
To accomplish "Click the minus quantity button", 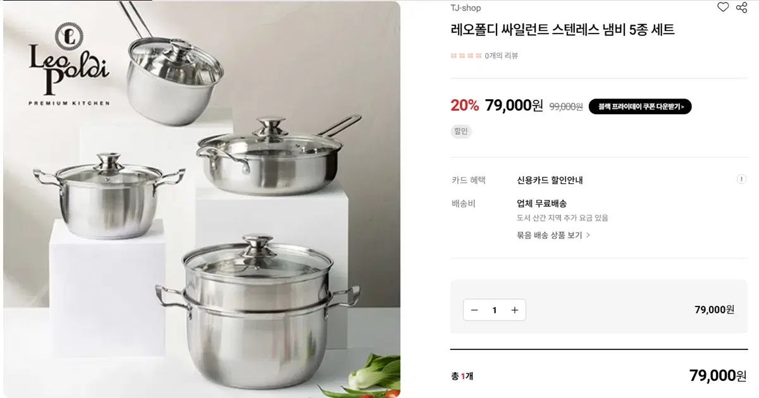I will pos(474,310).
